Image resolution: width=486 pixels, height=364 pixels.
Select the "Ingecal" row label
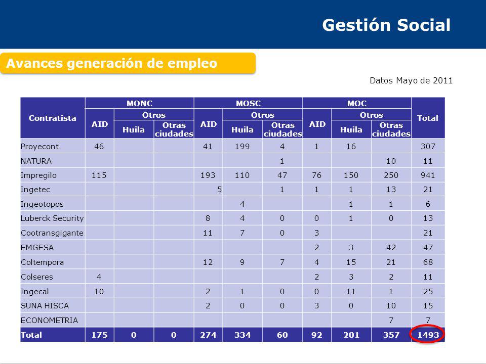click(x=35, y=292)
